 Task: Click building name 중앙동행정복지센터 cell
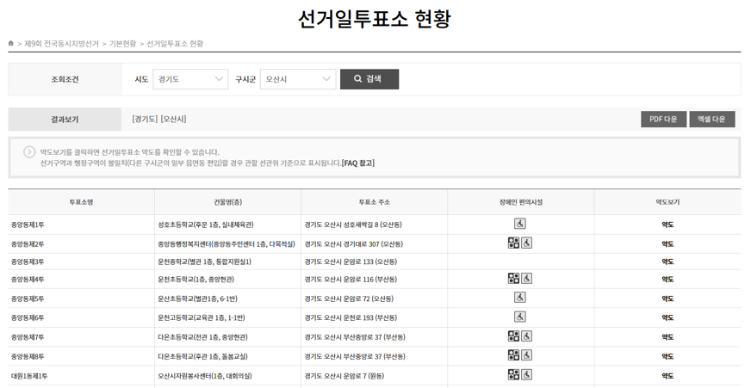227,244
